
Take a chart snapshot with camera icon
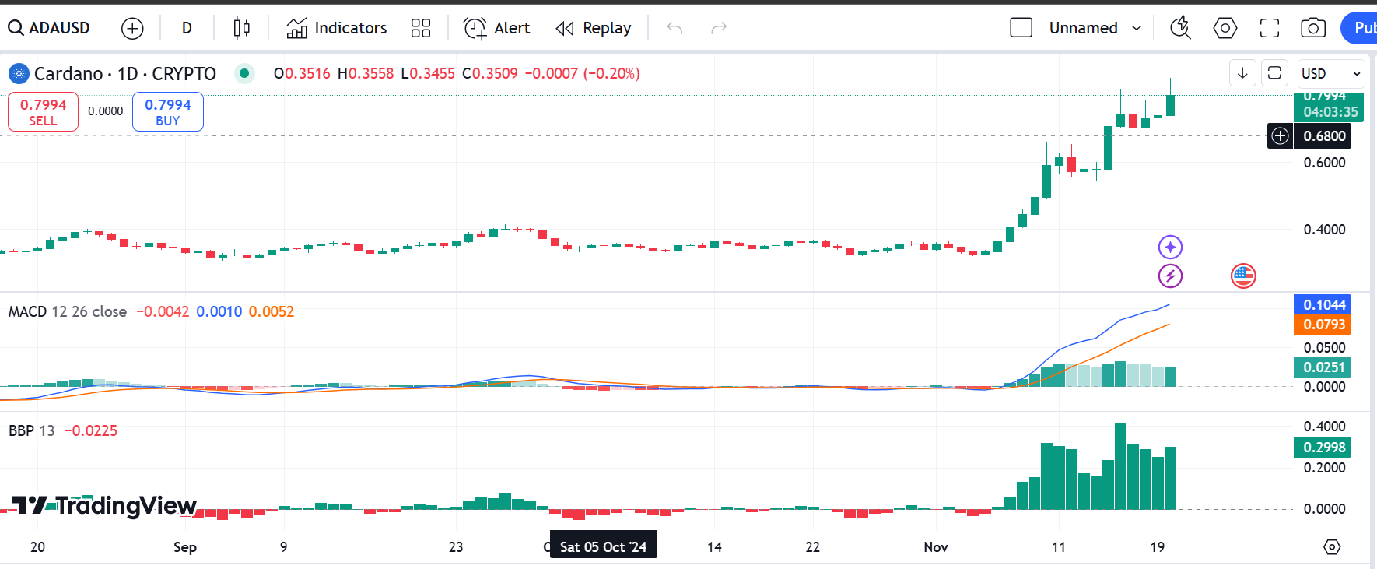(1313, 29)
